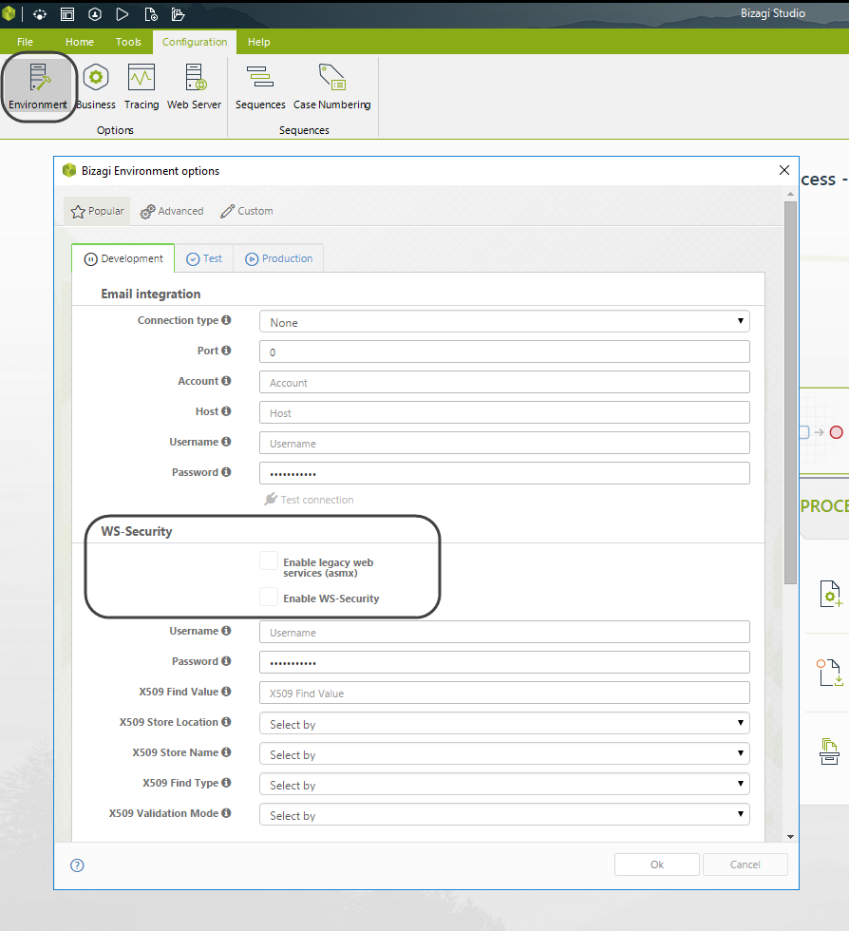This screenshot has height=931, width=849.
Task: Click document with gear icon on right panel
Action: coord(831,594)
